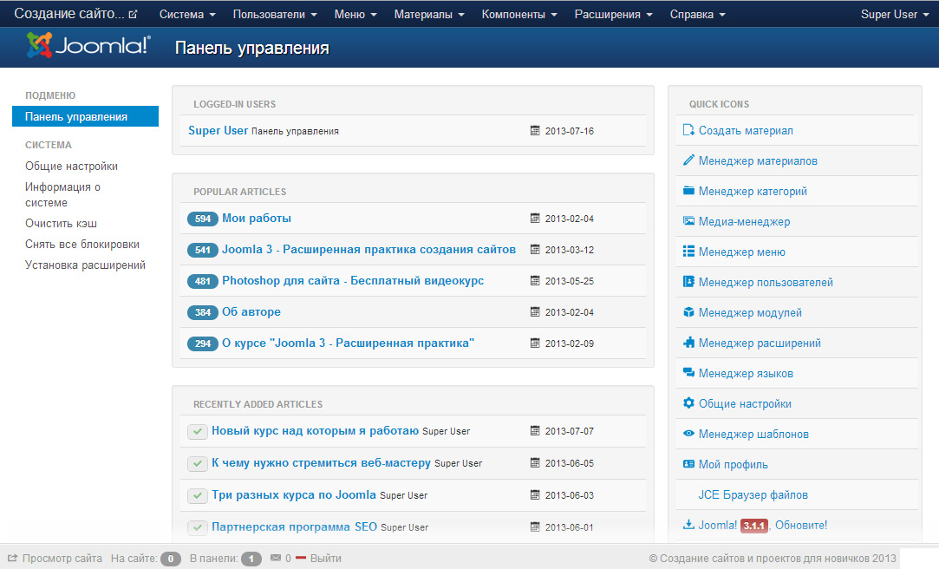Click the folder icon for Менеджер категорий
The image size is (939, 569).
point(688,192)
